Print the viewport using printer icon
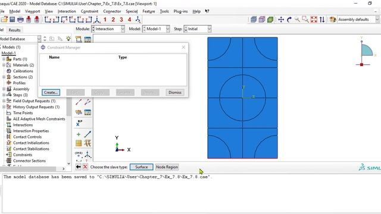Viewport: 381px width, 214px height. [20, 20]
